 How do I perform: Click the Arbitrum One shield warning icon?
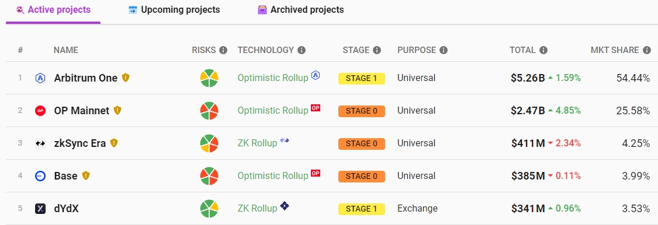point(126,78)
